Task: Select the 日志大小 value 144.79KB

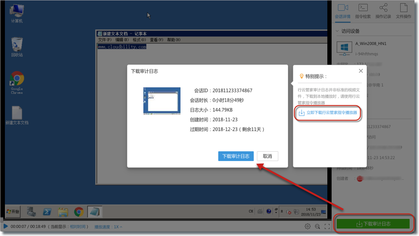Action: click(222, 110)
